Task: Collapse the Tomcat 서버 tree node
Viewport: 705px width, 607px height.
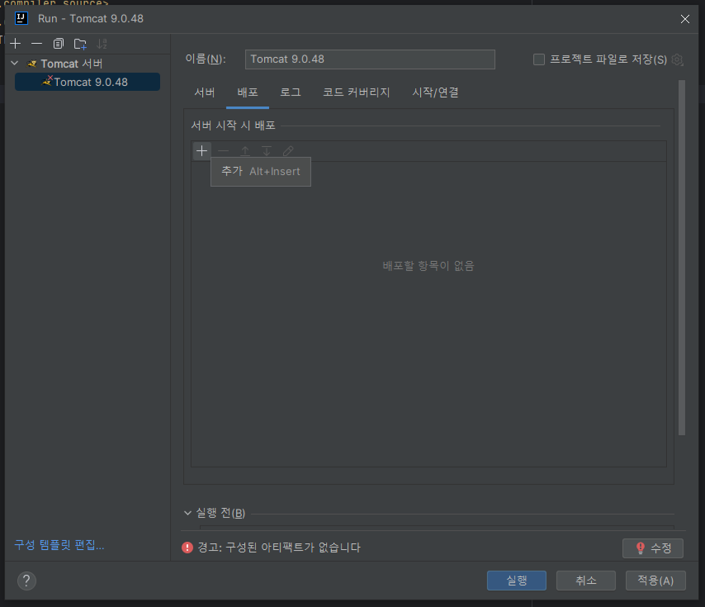Action: pyautogui.click(x=15, y=64)
